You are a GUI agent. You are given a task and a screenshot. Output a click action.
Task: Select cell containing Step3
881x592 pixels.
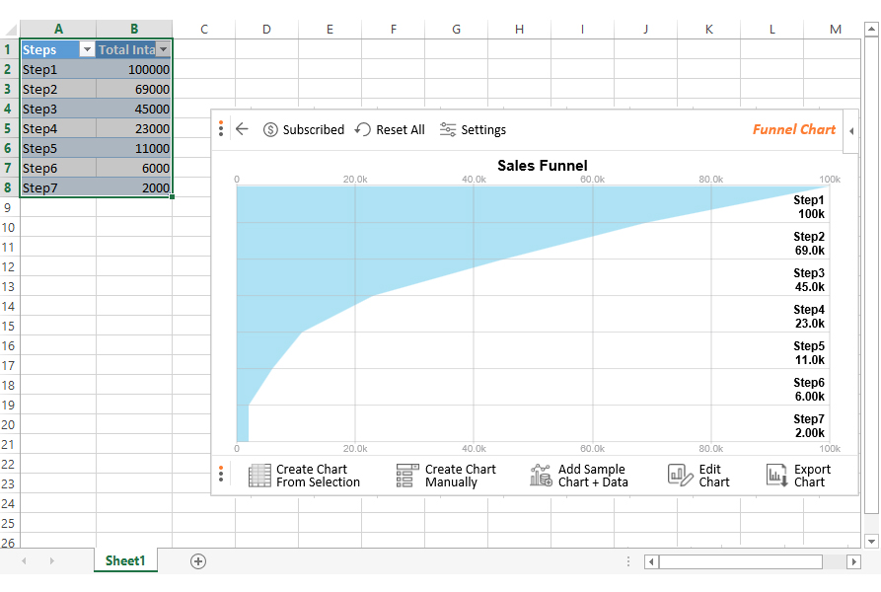point(58,109)
